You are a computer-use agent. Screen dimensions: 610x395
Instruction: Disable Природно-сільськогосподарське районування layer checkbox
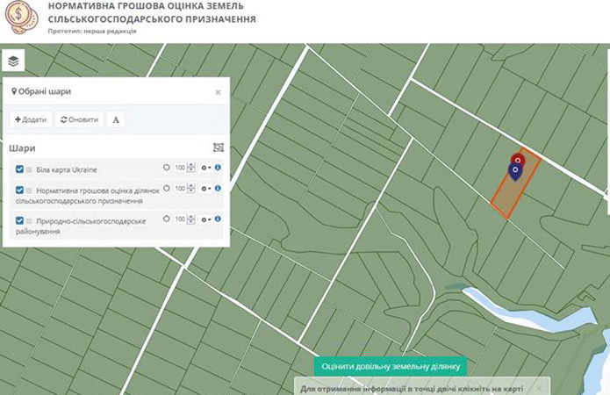19,220
